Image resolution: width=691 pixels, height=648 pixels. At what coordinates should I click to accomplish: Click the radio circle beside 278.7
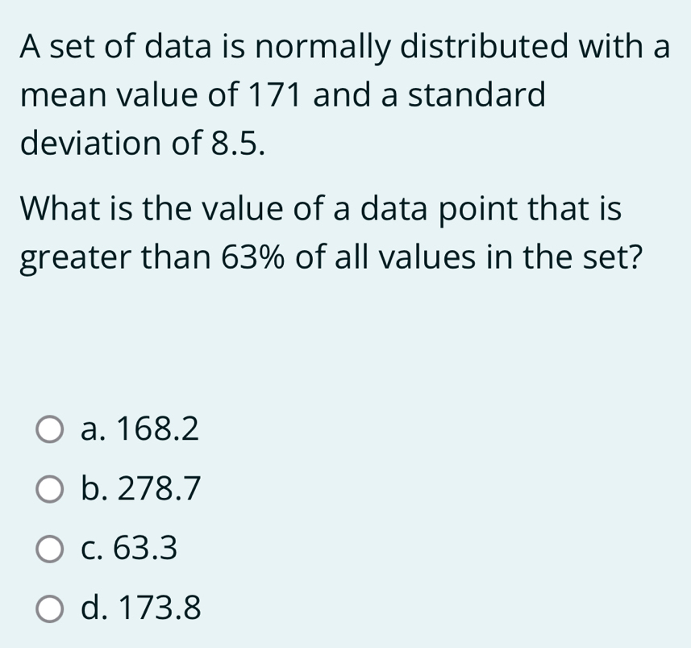(49, 488)
